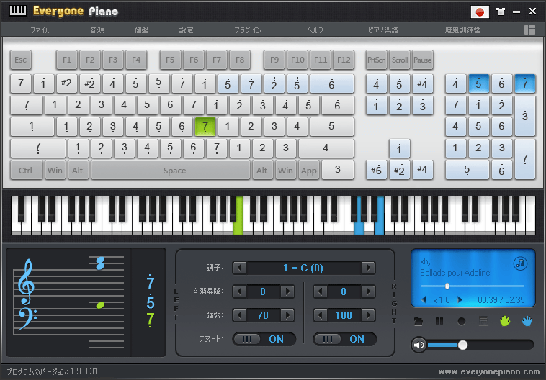546x380 pixels.
Task: Open the ファイル menu
Action: (x=40, y=30)
